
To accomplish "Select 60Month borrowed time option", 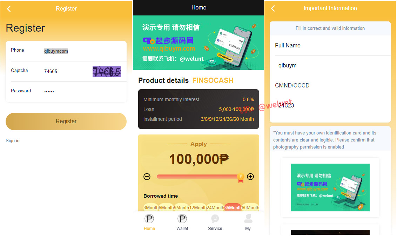I will click(x=250, y=208).
